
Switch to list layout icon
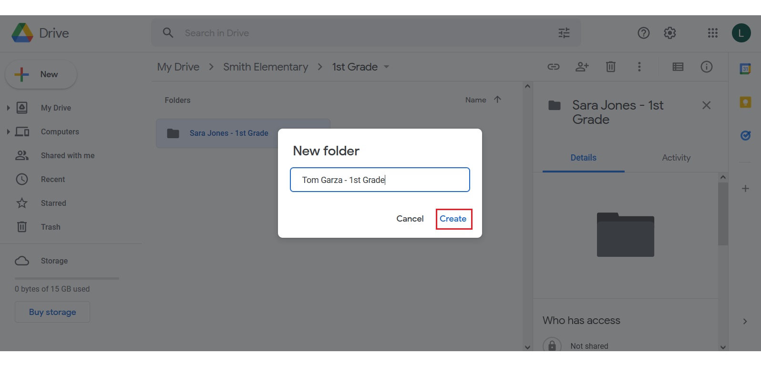[x=678, y=67]
